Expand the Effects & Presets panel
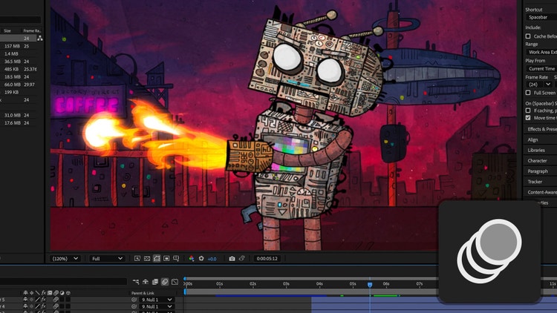Screen dimensions: 557x313 point(541,129)
